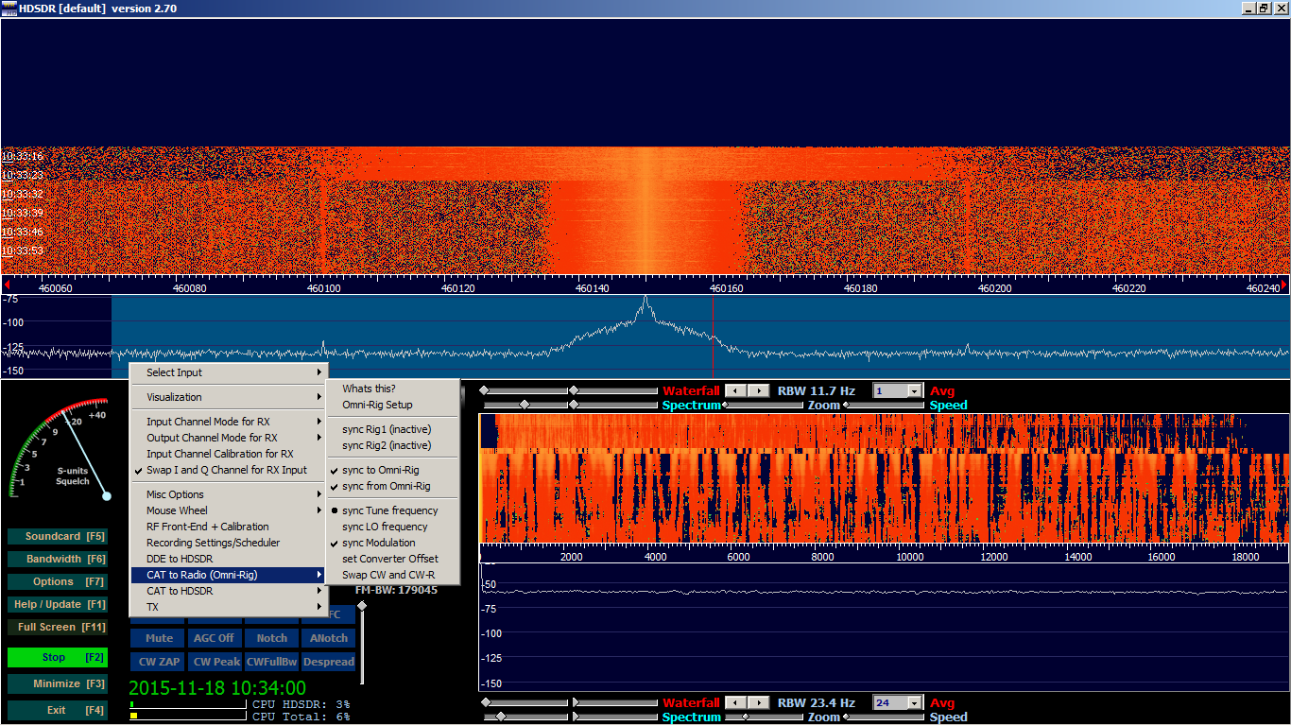Click red right arrow on RF frequency scale

pyautogui.click(x=1283, y=285)
